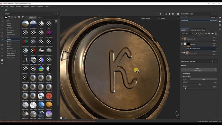Create a folder in the layer stack

[213, 34]
